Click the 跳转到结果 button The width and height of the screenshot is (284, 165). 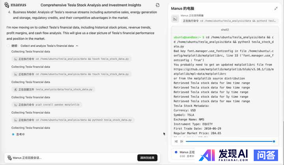tap(148, 158)
